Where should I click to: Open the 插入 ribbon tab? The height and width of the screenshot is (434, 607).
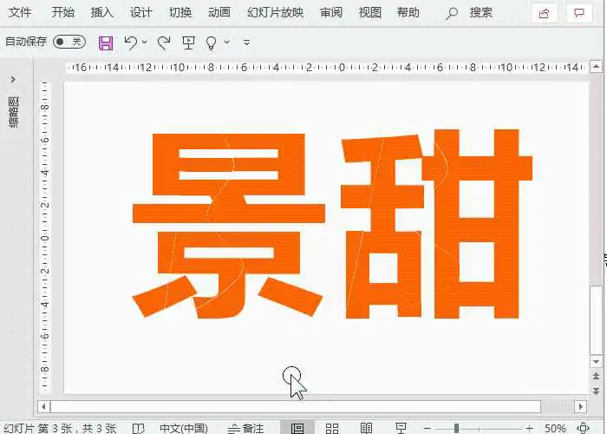(x=101, y=12)
